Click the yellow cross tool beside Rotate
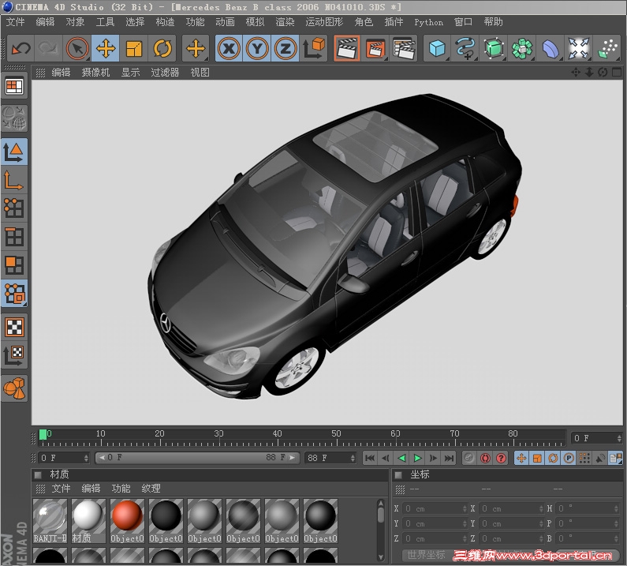The height and width of the screenshot is (566, 627). (x=196, y=48)
